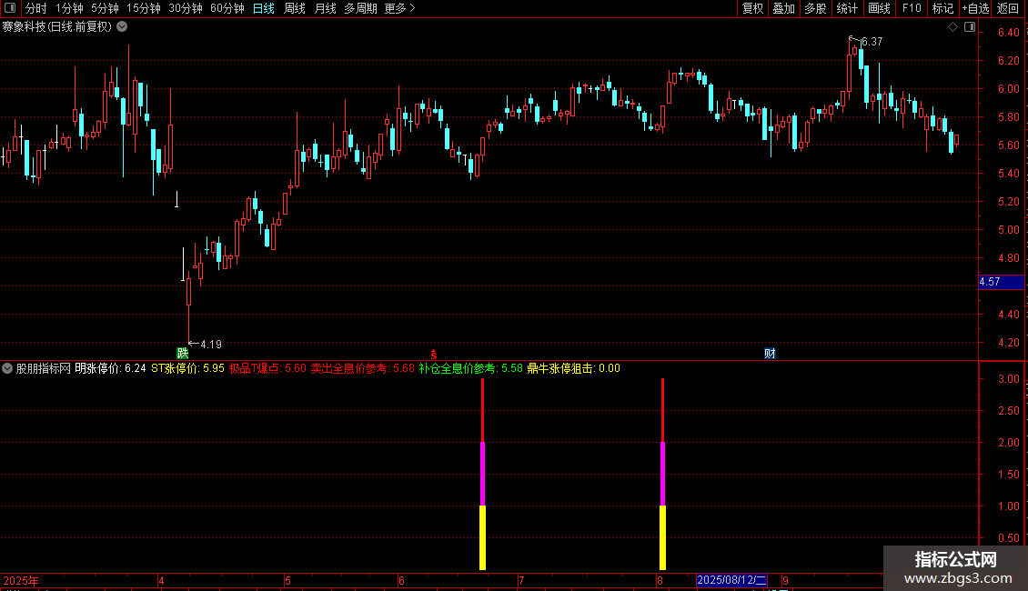Expand the 更多 periods menu
This screenshot has width=1028, height=591.
[399, 8]
